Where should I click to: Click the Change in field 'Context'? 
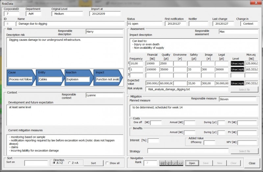(249, 24)
